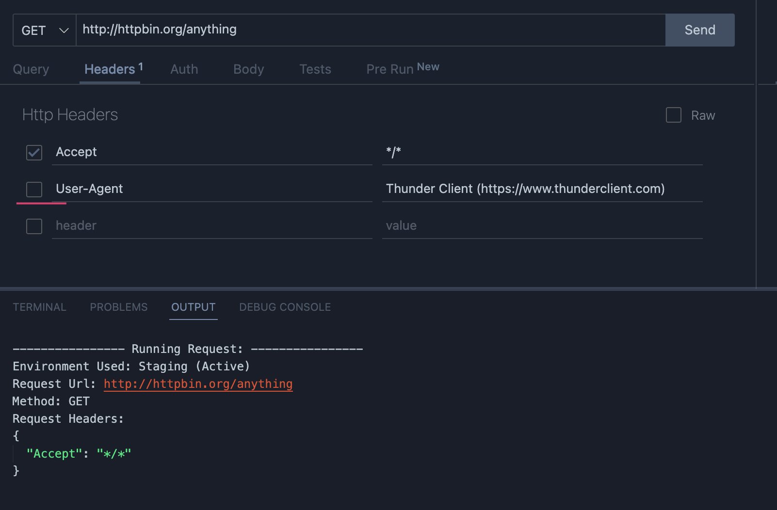
Task: Open the PROBLEMS panel
Action: pos(118,307)
